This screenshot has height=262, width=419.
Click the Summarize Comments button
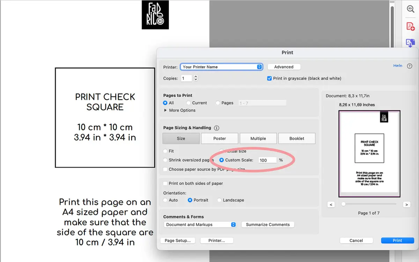pos(268,225)
